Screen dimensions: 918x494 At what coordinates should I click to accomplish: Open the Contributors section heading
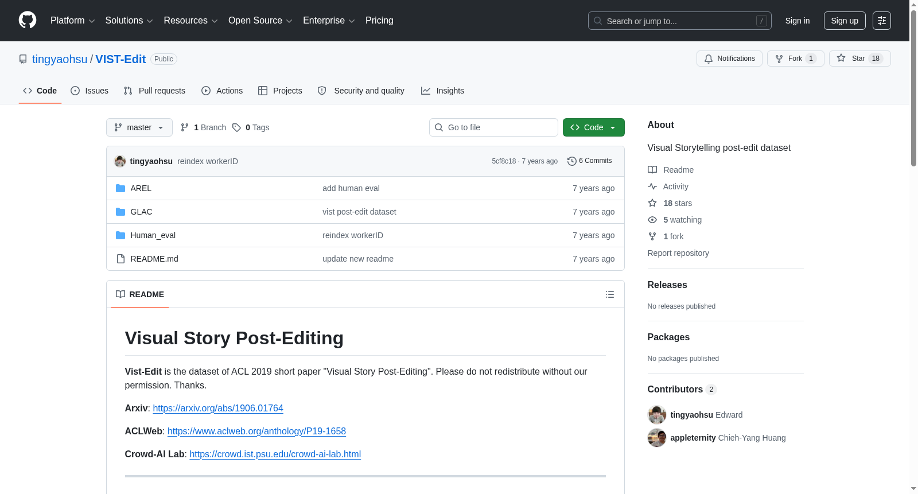point(682,390)
